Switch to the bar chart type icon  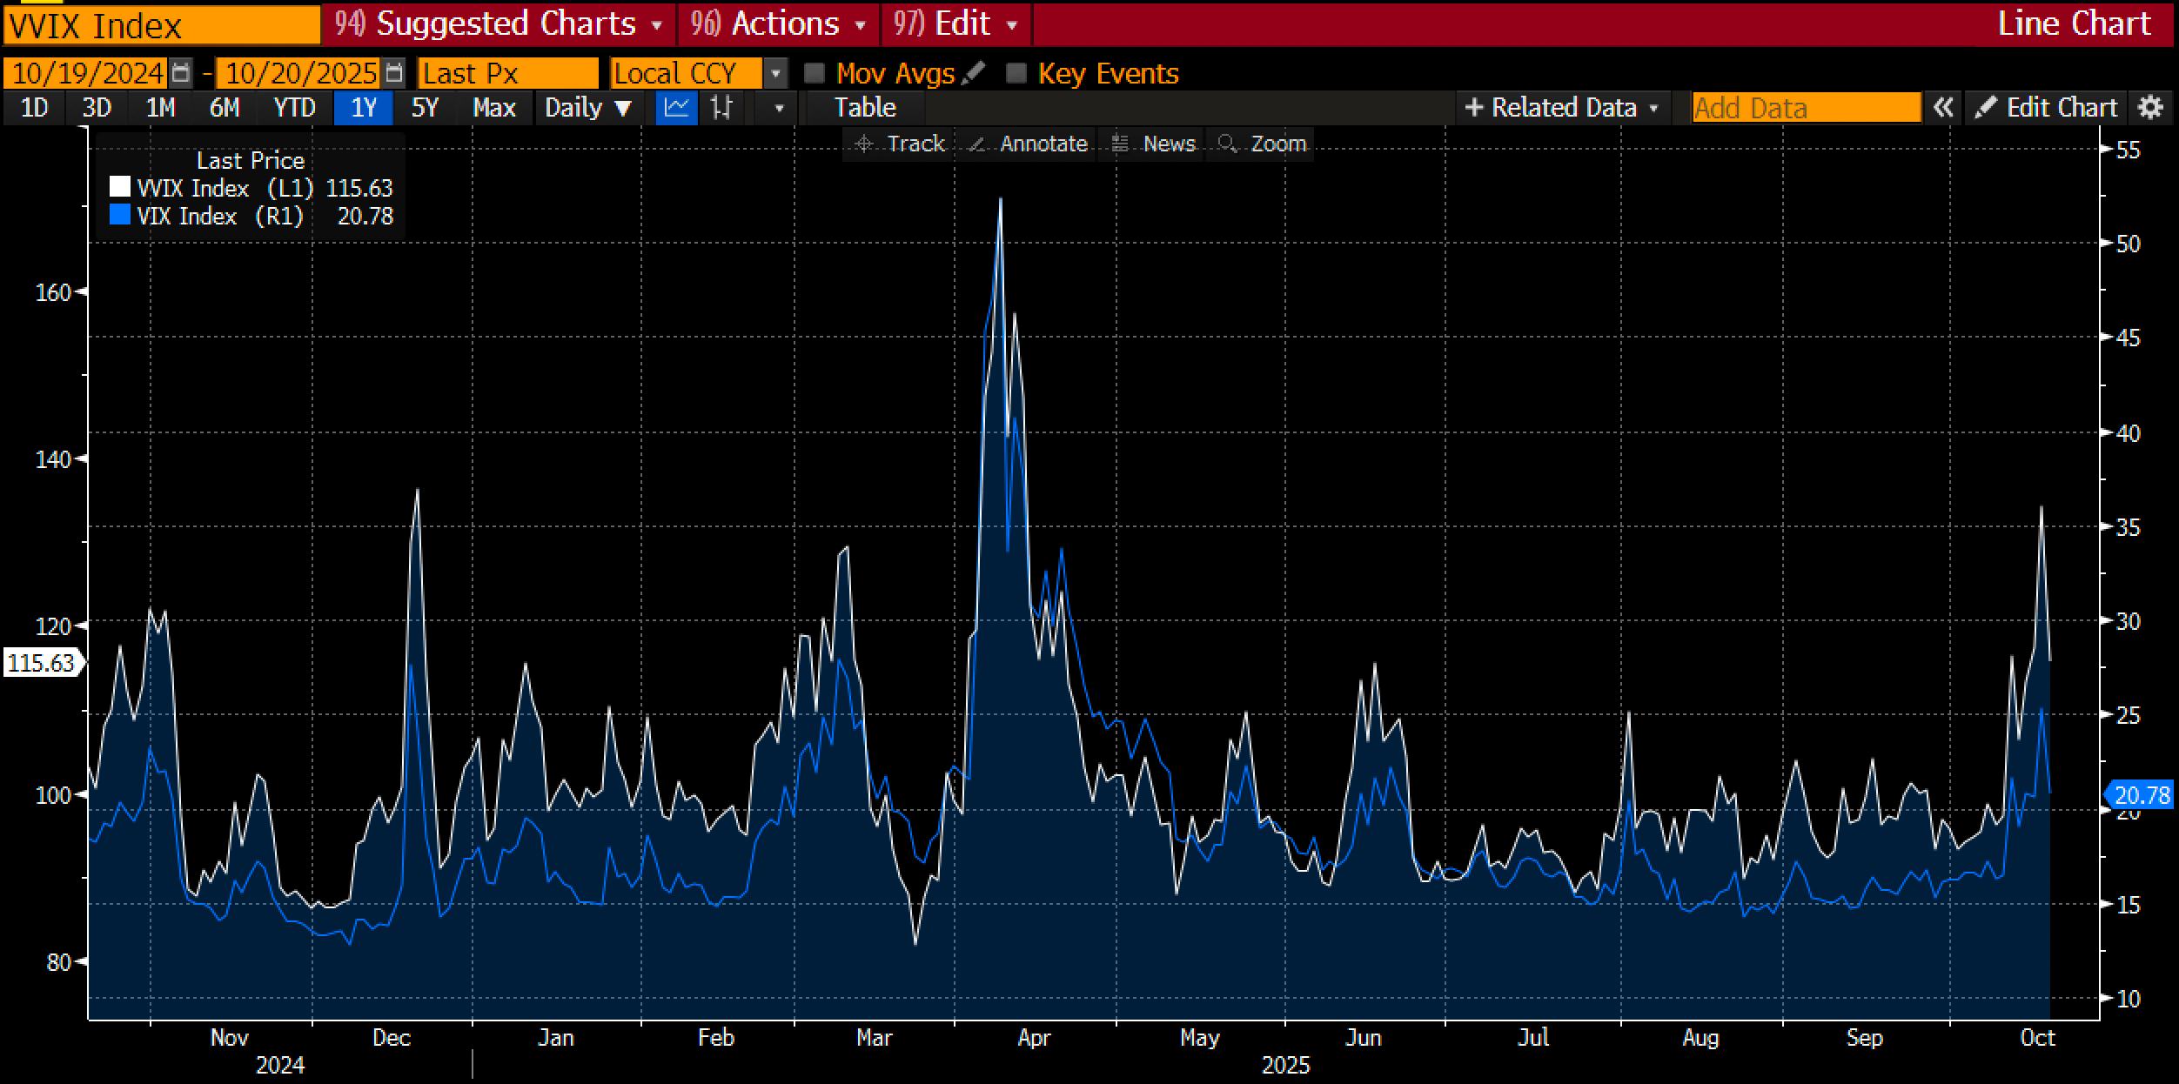tap(721, 108)
